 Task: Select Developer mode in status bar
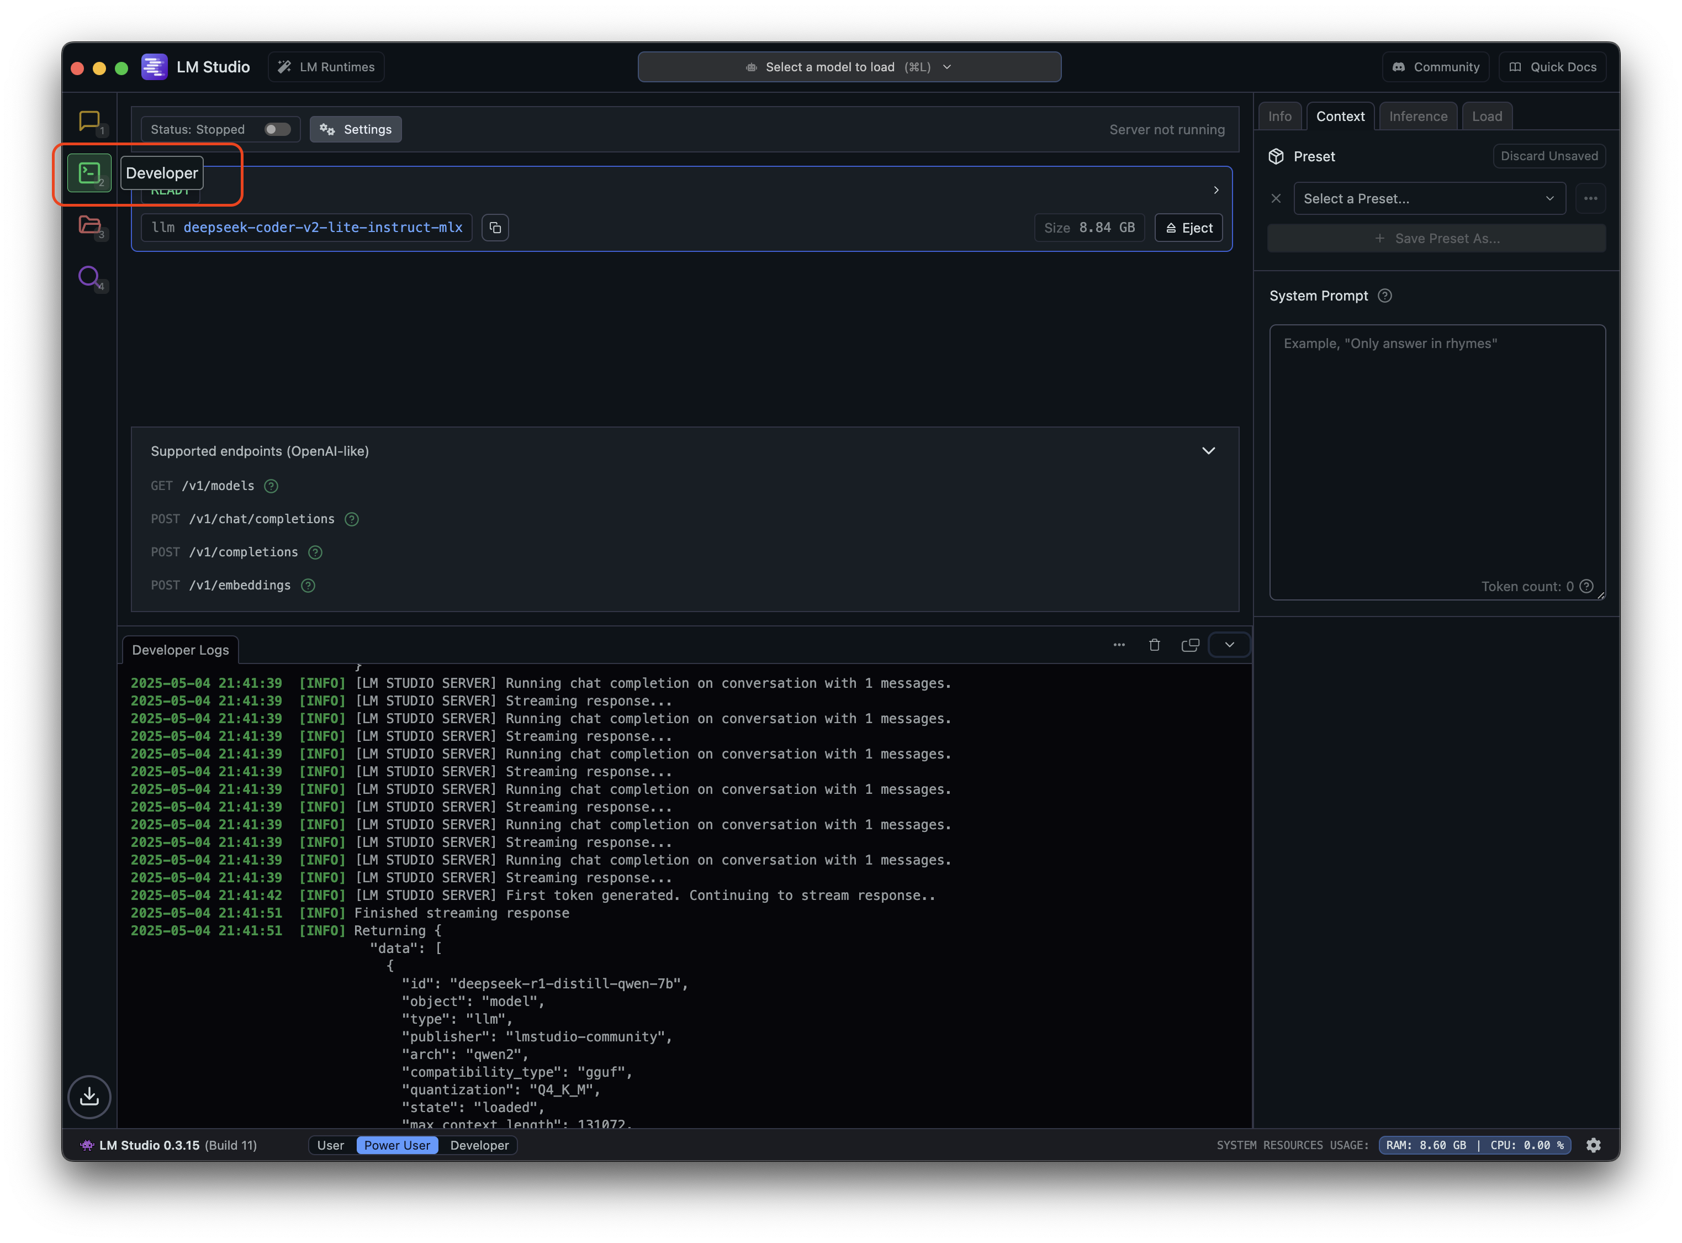pos(479,1145)
